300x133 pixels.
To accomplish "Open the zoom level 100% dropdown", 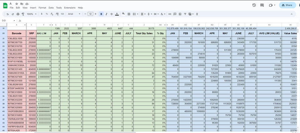I will tap(32, 14).
